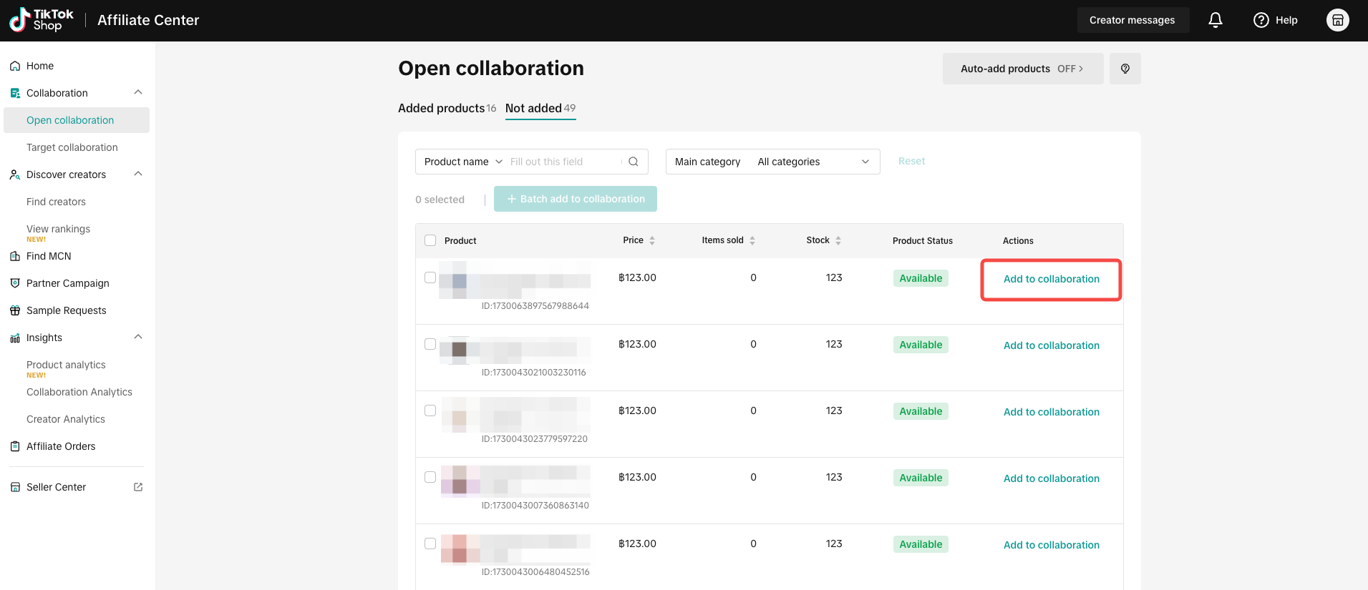The width and height of the screenshot is (1368, 590).
Task: Collapse the Insights section chevron
Action: point(138,337)
